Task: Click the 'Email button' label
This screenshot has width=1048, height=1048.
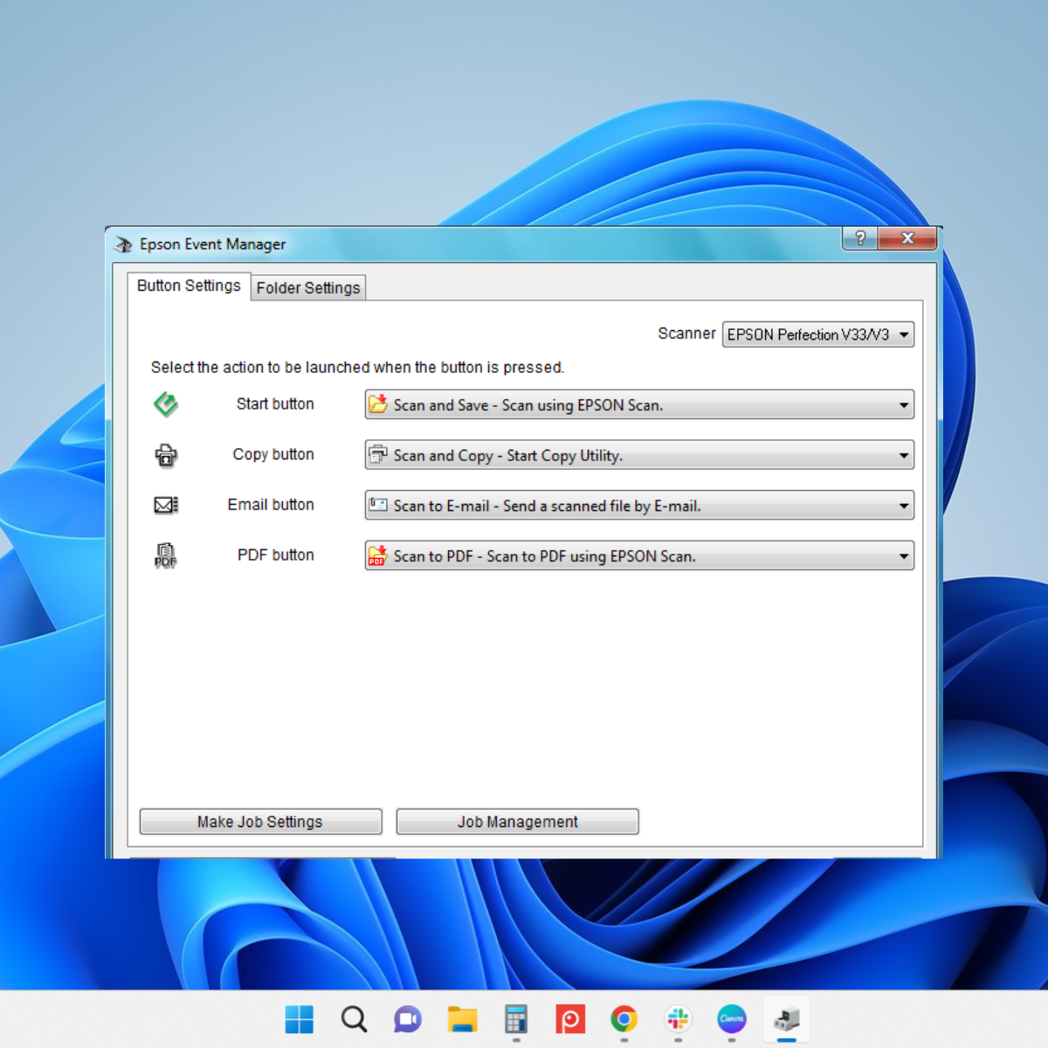Action: click(271, 505)
